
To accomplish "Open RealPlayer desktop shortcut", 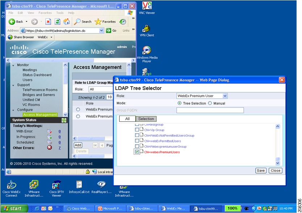I will pos(102,187).
